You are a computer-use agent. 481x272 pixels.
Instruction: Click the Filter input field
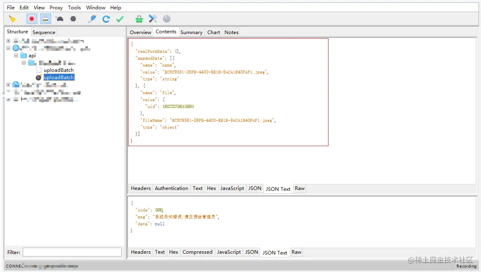(72, 252)
